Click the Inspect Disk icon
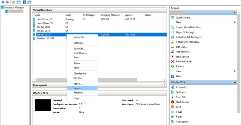The width and height of the screenshot is (241, 125). click(x=172, y=52)
